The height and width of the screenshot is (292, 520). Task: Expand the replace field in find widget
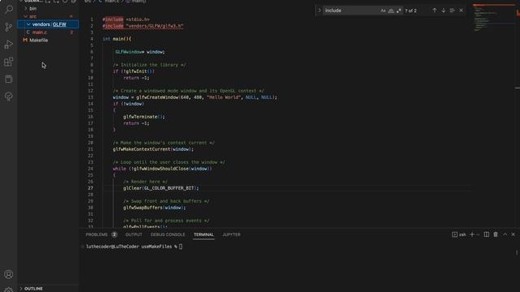point(319,11)
